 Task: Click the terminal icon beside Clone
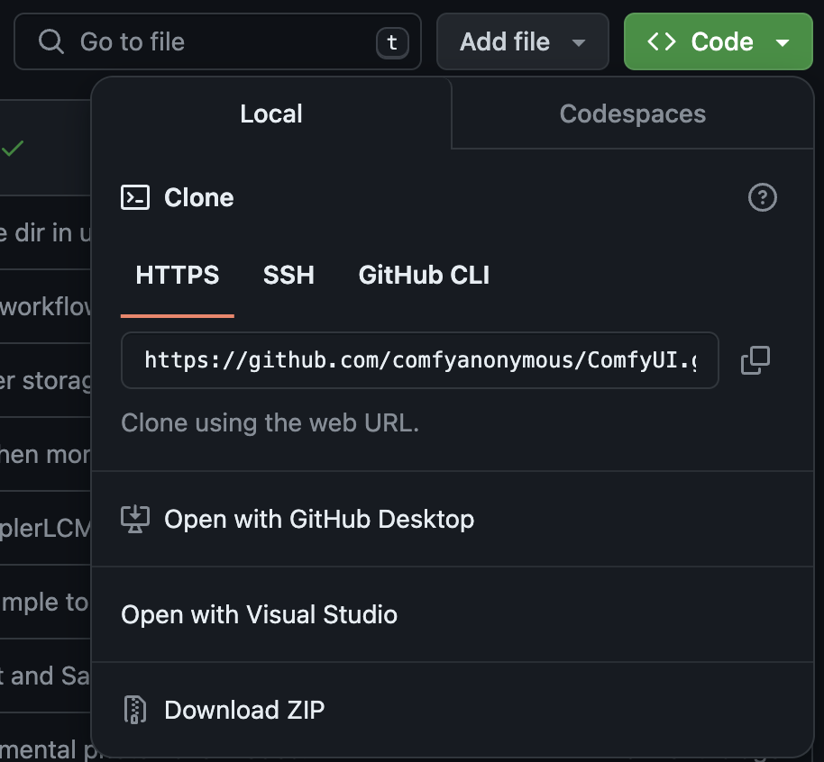point(135,197)
